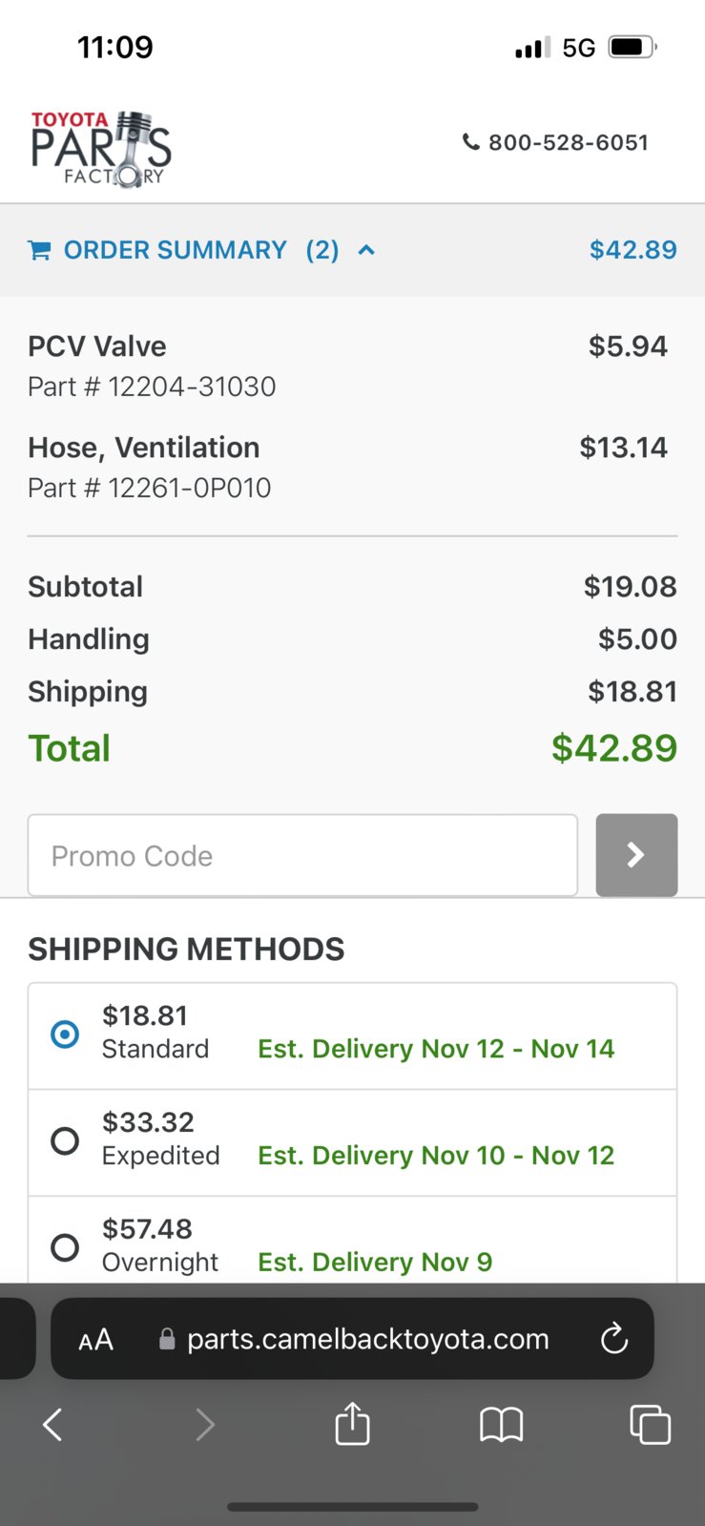Open Safari share sheet icon
The image size is (705, 1526).
click(352, 1423)
